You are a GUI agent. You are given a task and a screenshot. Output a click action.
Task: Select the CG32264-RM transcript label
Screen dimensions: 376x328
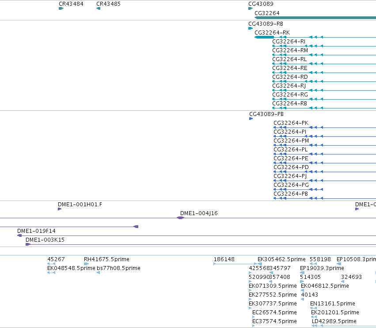point(290,50)
